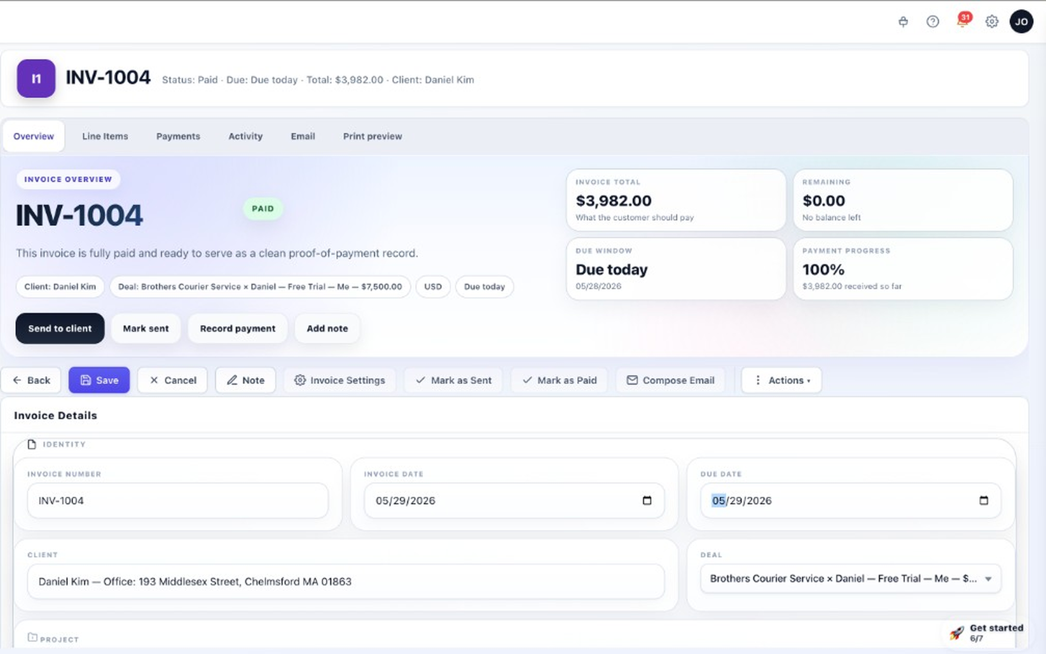Click the PAID status badge
This screenshot has width=1046, height=654.
coord(263,208)
